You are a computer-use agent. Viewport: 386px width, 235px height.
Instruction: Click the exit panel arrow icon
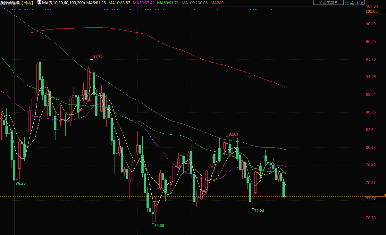tap(362, 3)
